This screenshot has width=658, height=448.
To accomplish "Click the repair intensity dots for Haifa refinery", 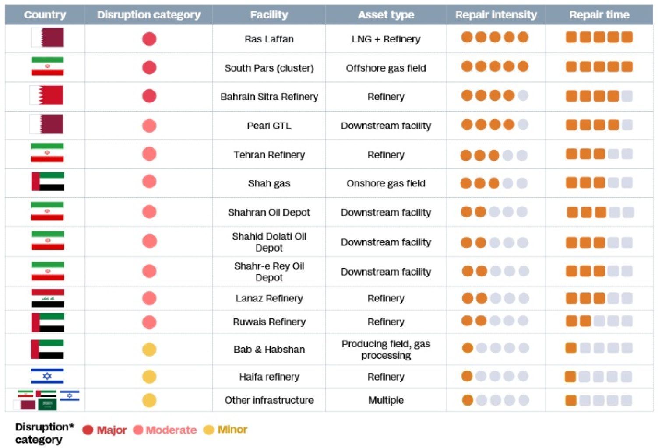I will point(495,376).
